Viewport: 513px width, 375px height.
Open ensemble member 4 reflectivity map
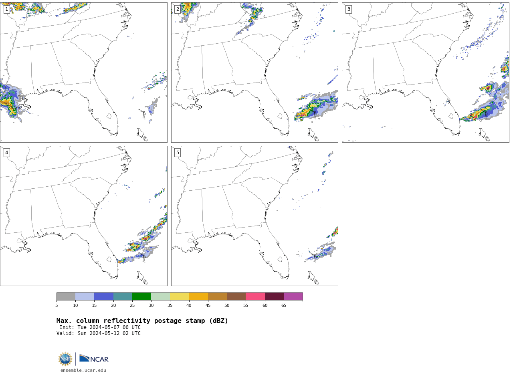[83, 216]
